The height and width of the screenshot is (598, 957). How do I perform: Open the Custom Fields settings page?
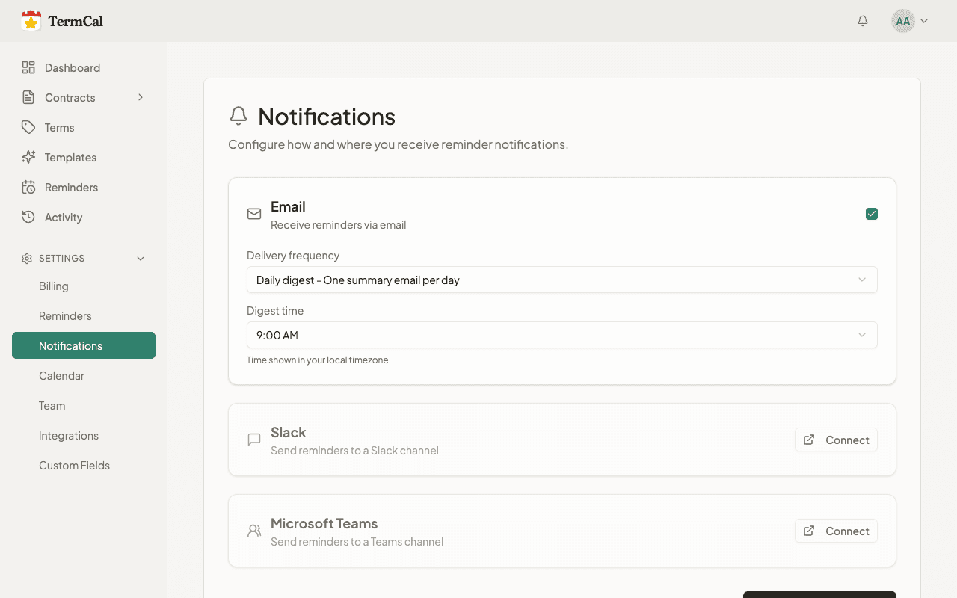[x=74, y=466]
